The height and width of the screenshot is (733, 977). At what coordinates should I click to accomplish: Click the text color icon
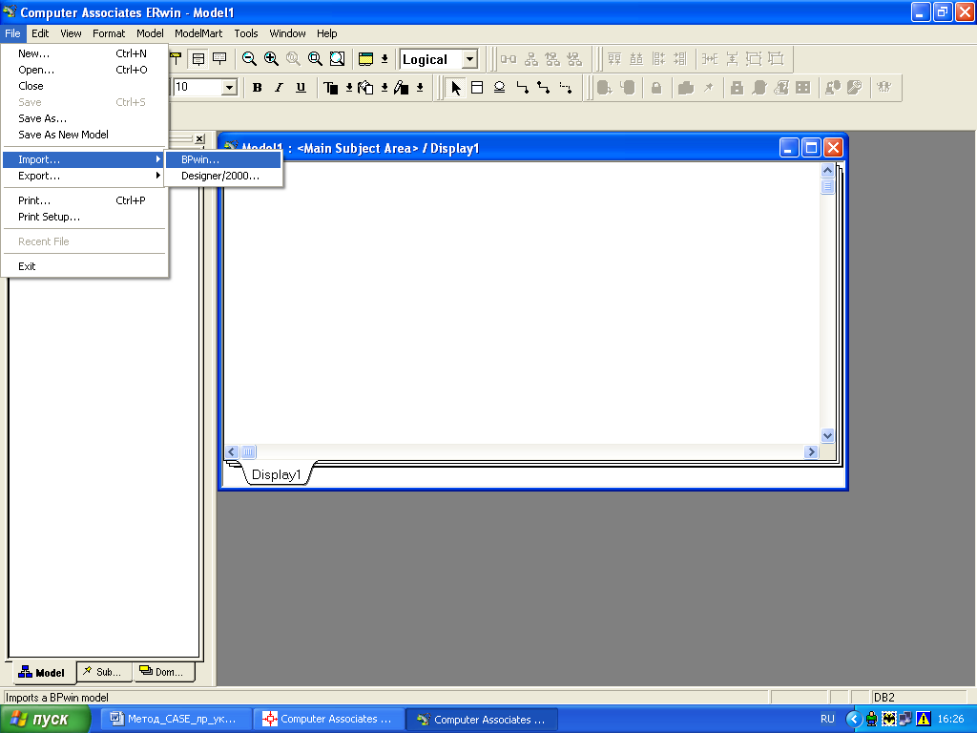(330, 88)
